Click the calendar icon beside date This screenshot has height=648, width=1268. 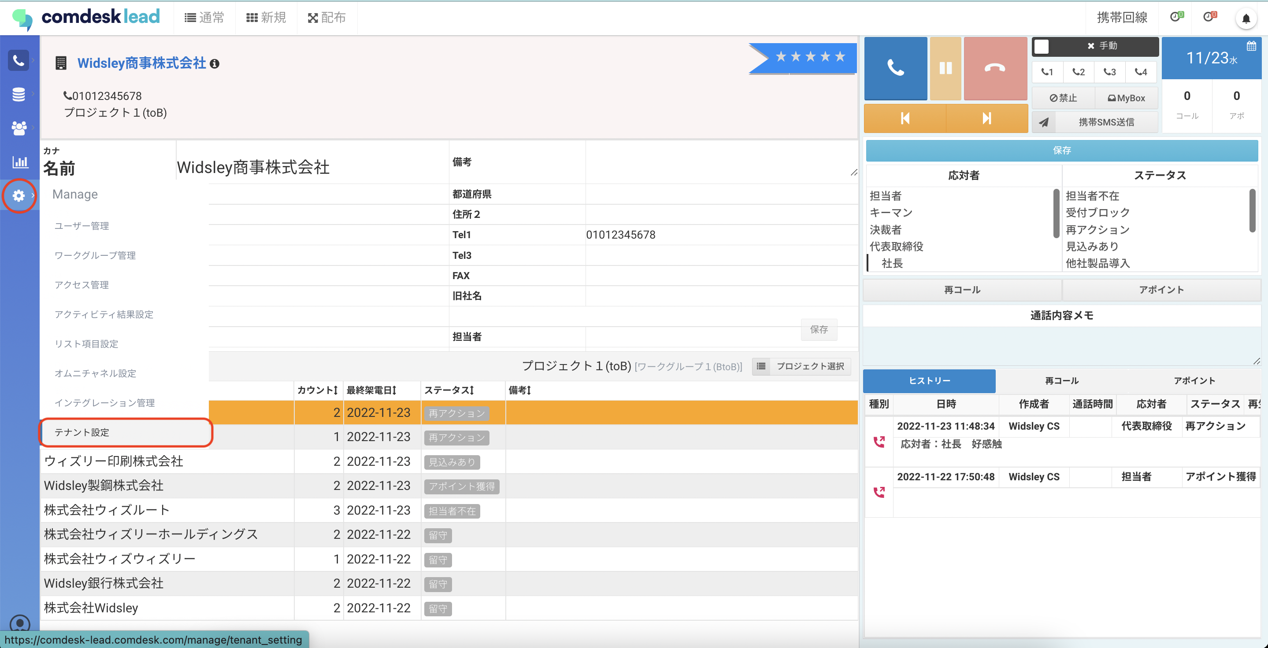coord(1251,46)
